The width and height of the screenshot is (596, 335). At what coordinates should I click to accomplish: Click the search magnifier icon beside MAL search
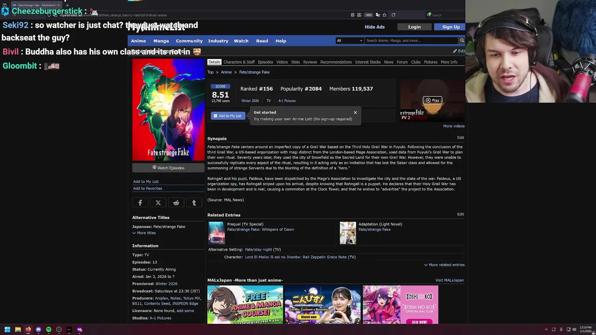click(x=462, y=40)
